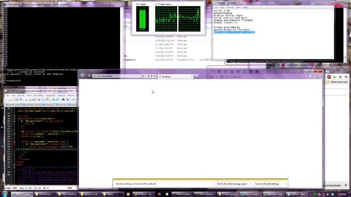Open Search menu in Notepad++ window
Viewport: 351px width, 197px height.
(x=21, y=95)
